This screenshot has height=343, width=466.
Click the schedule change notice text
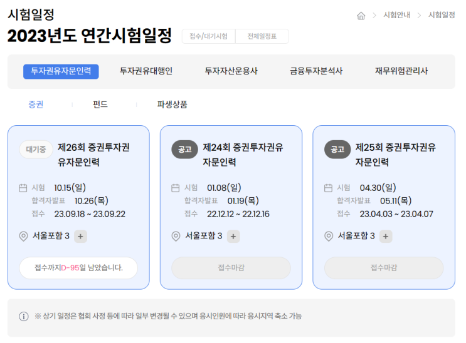[x=168, y=316]
